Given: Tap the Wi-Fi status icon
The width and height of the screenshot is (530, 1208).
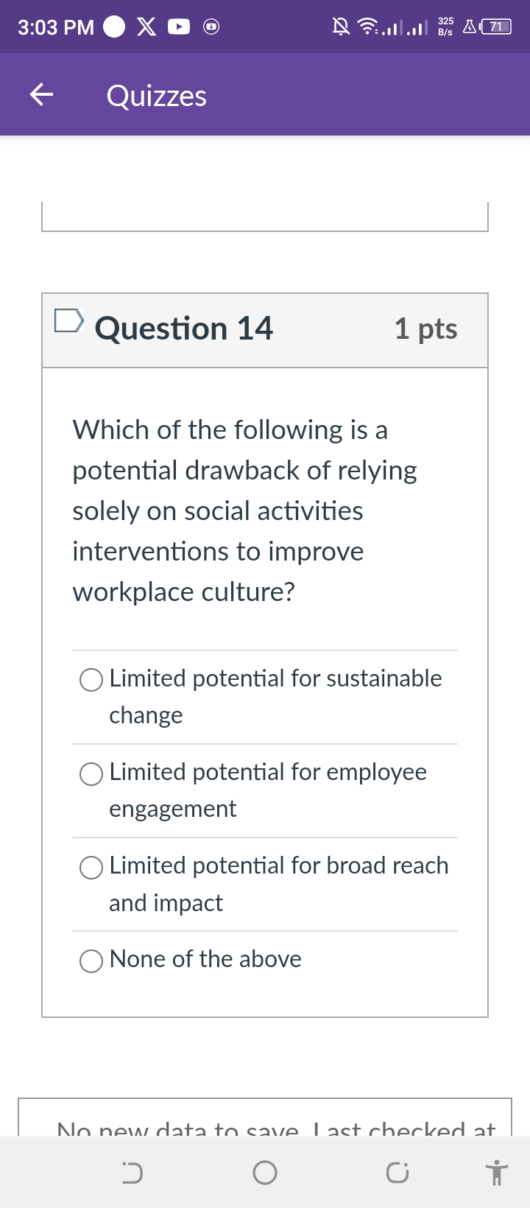Looking at the screenshot, I should (367, 27).
